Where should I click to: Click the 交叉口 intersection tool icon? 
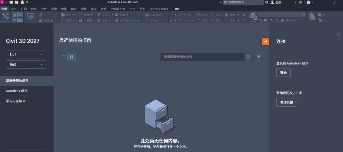point(99,15)
